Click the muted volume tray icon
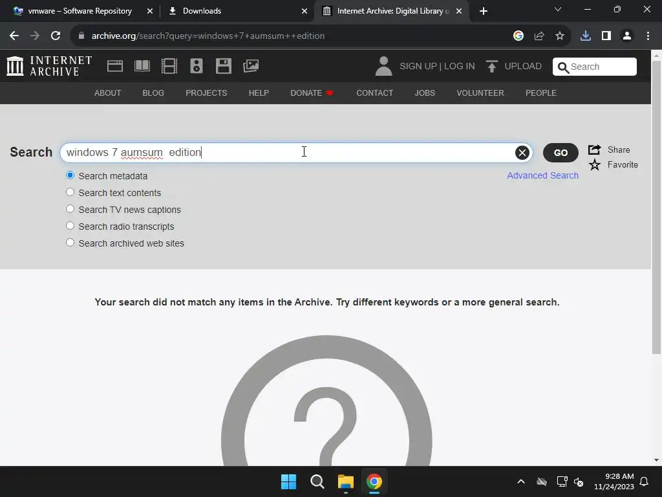Screen dimensions: 662x497 point(579,481)
